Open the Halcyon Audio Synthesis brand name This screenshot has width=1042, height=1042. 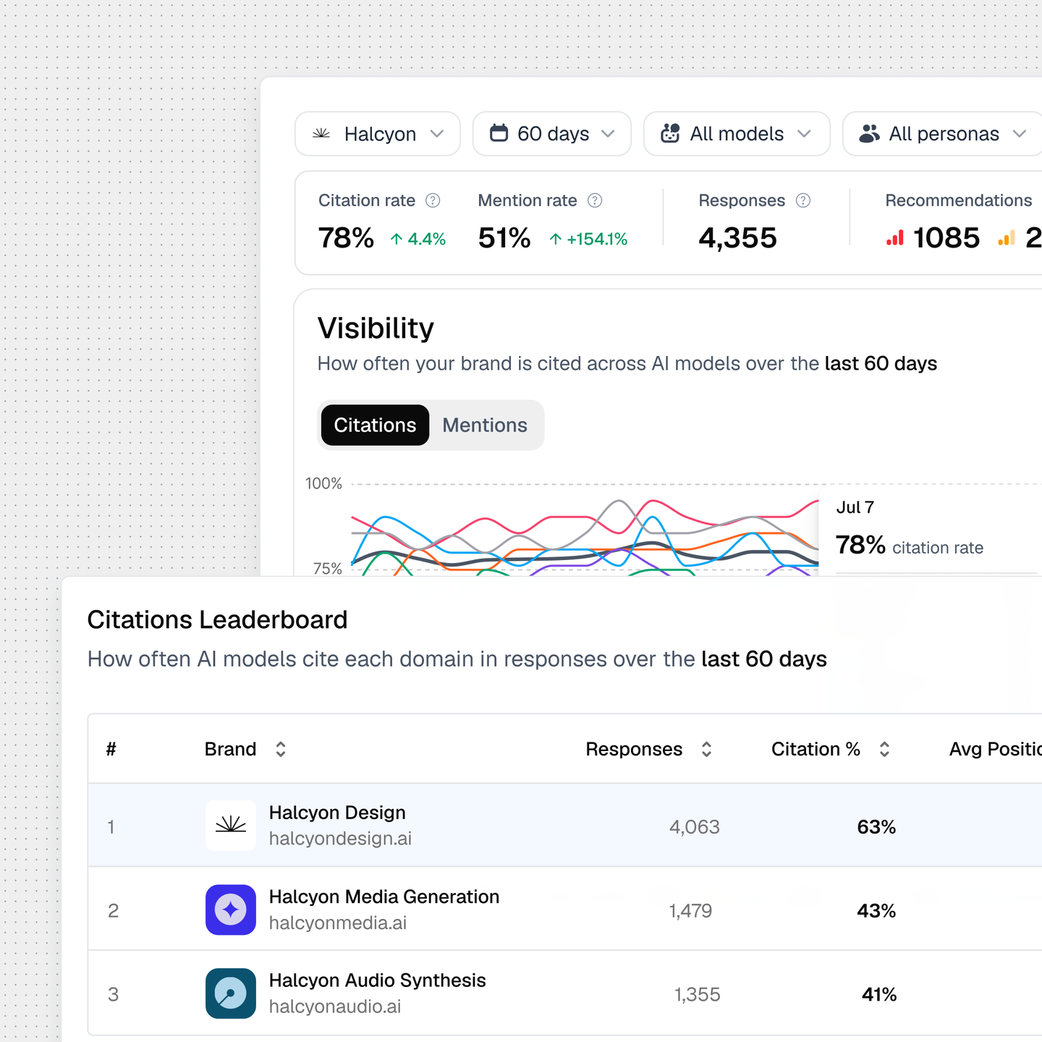click(x=377, y=980)
